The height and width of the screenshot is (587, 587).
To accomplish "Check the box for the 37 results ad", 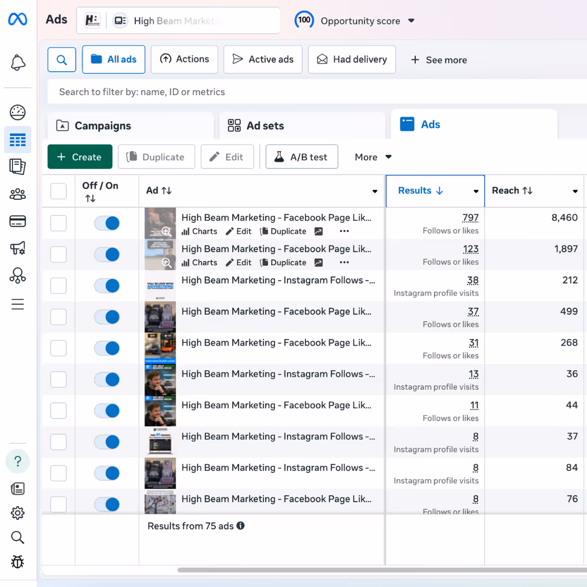I will pyautogui.click(x=58, y=317).
